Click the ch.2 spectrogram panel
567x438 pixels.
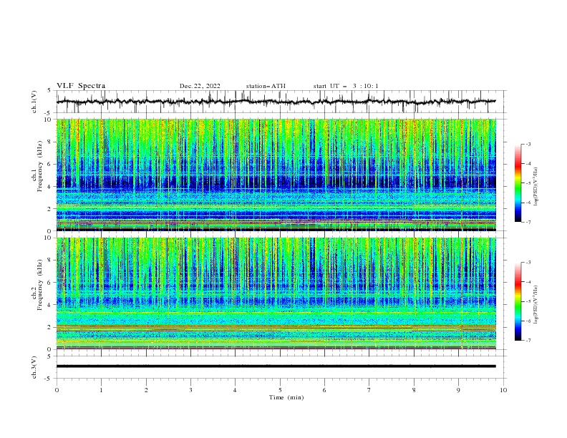click(276, 293)
